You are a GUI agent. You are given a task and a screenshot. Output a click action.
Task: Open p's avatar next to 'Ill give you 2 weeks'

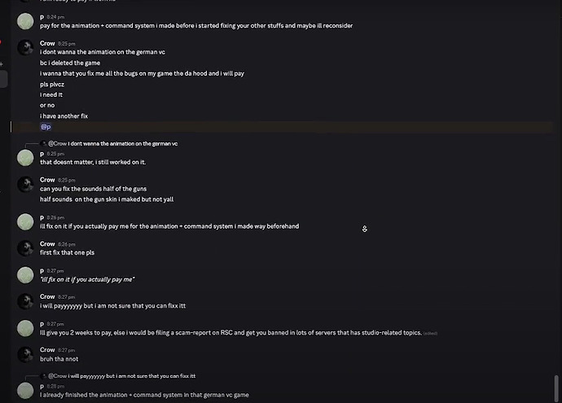coord(25,328)
